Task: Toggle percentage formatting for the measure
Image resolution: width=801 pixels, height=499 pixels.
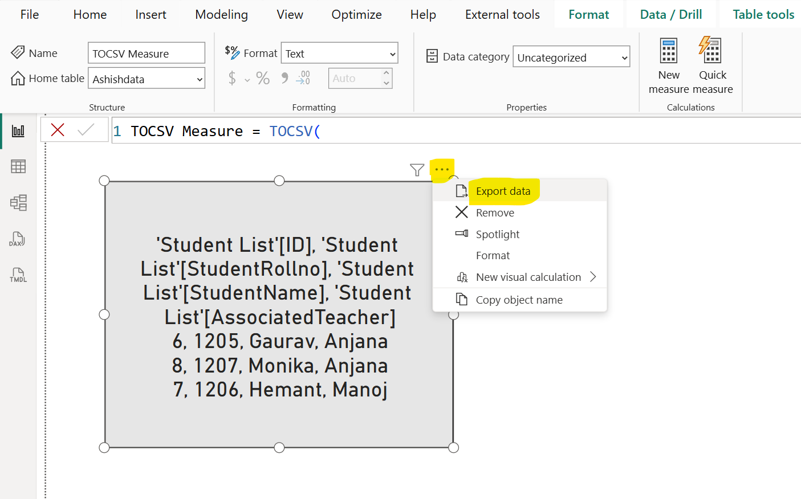Action: click(263, 77)
